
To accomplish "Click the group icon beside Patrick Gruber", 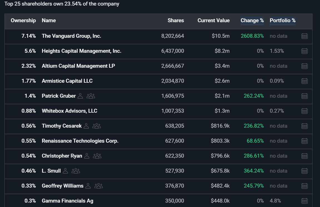I will [x=91, y=96].
